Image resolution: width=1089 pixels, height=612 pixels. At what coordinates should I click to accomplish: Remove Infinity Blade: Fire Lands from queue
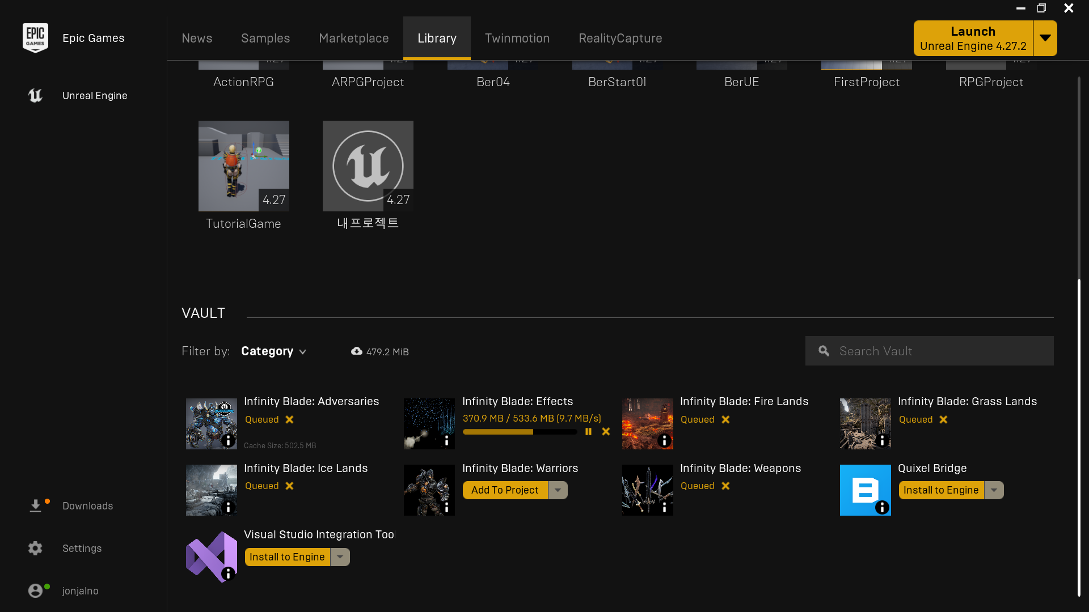(x=725, y=420)
